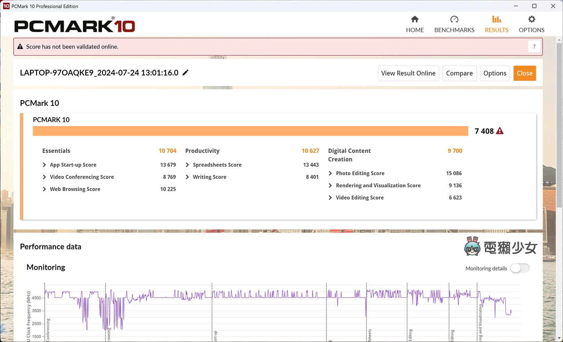Screen dimensions: 563x342
Task: Switch to the RESULTS tab
Action: [497, 24]
